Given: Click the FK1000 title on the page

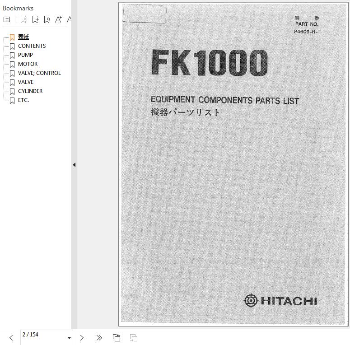Looking at the screenshot, I should tap(210, 63).
